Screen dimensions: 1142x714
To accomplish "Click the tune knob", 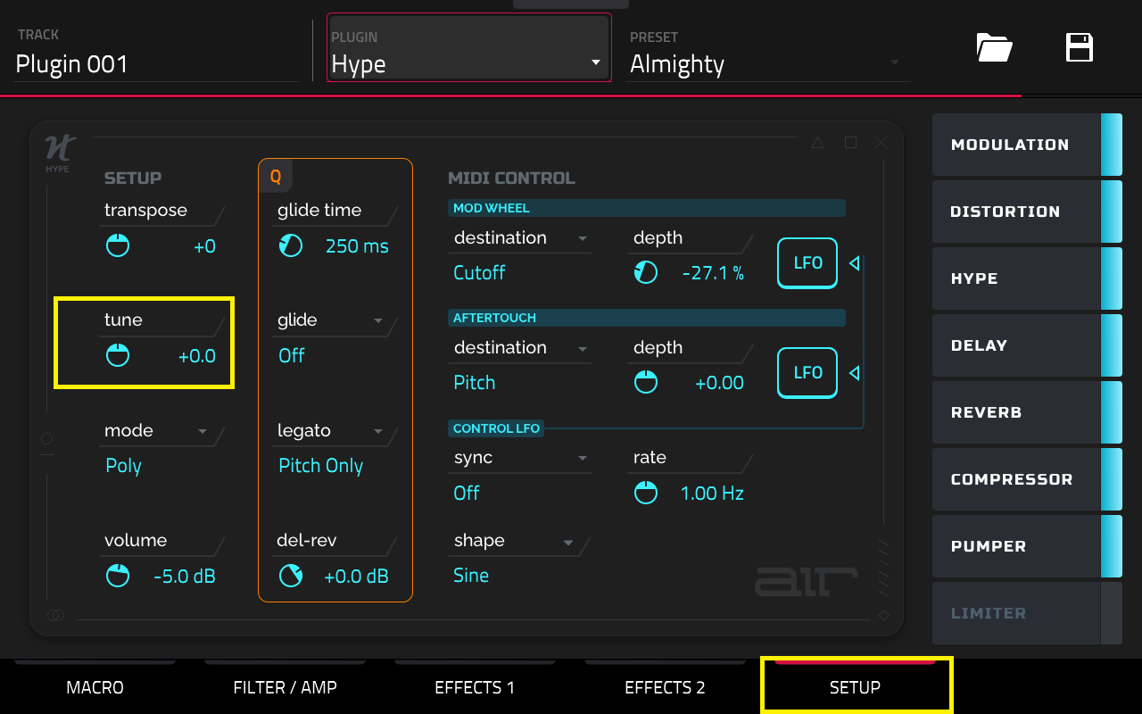I will pos(118,356).
